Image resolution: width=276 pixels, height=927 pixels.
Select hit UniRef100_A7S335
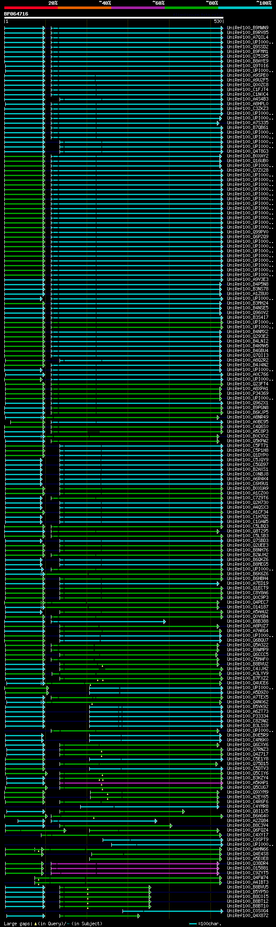tap(248, 123)
